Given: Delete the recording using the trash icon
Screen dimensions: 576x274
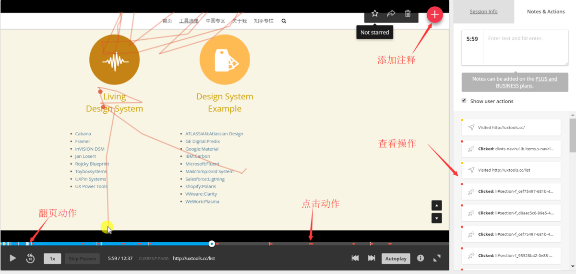Looking at the screenshot, I should point(408,13).
